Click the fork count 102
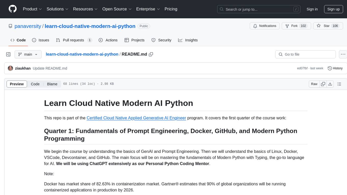Image resolution: width=347 pixels, height=195 pixels. tap(303, 26)
